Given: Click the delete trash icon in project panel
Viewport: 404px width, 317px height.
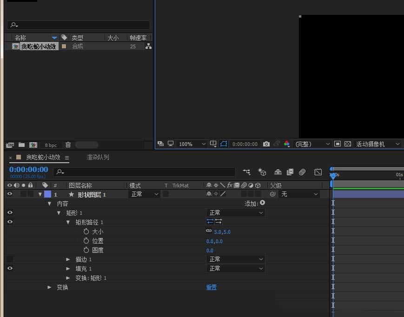Looking at the screenshot, I should [68, 145].
